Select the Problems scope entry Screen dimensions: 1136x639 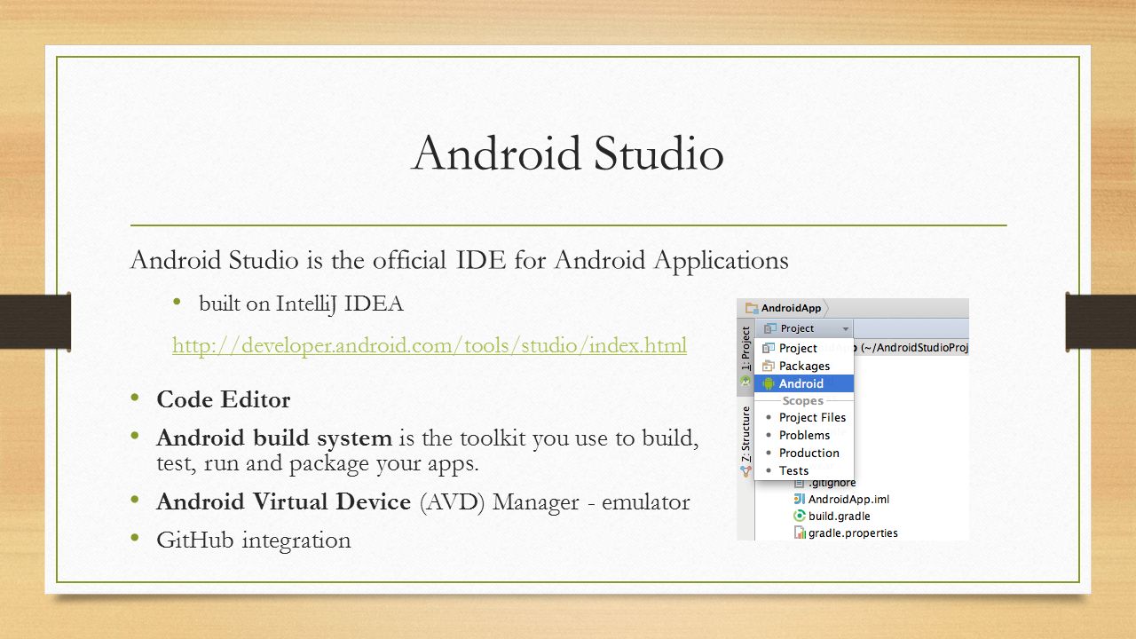(804, 435)
